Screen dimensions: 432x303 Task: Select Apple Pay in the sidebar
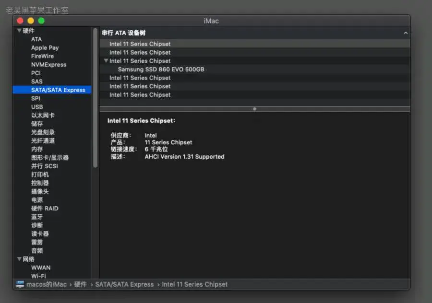(45, 48)
